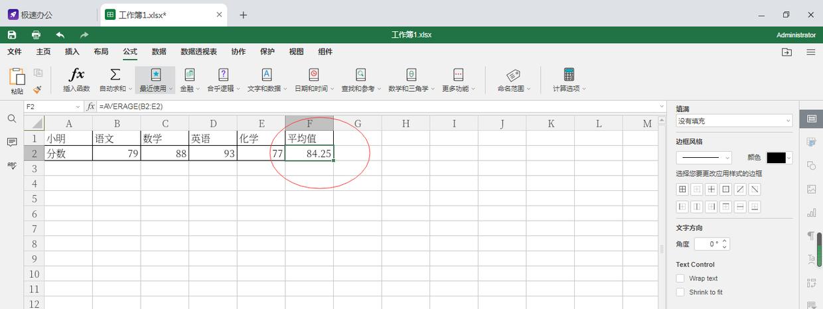Undo the last action
The image size is (823, 309).
coord(60,34)
